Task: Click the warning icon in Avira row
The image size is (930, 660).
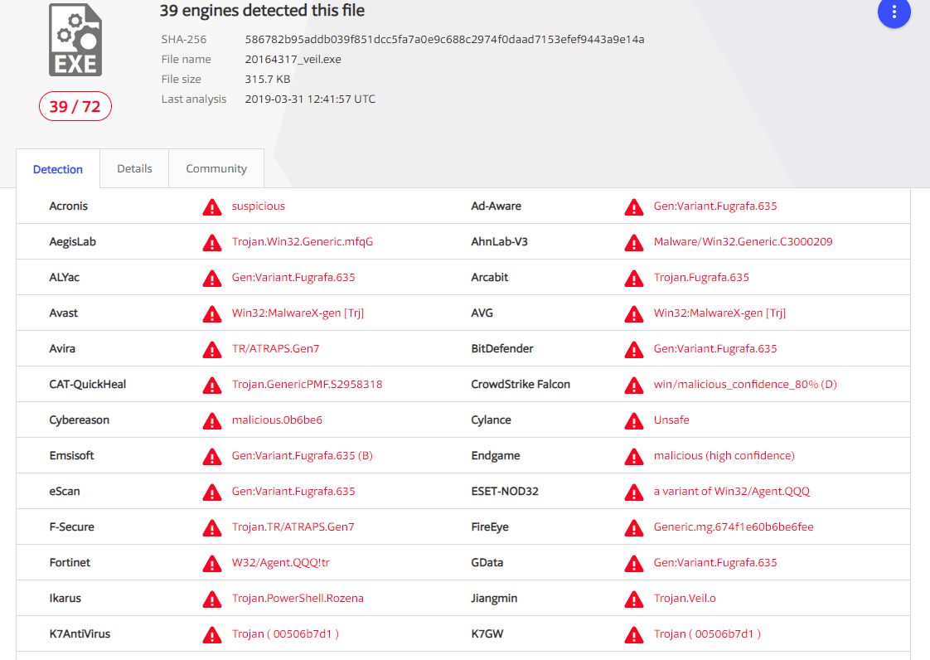Action: (211, 350)
